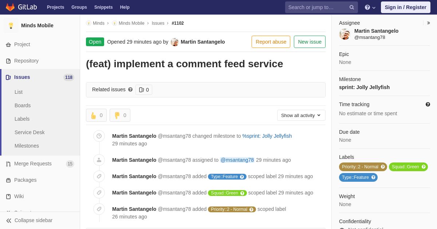
Task: Click the GitLab fox logo
Action: [10, 7]
